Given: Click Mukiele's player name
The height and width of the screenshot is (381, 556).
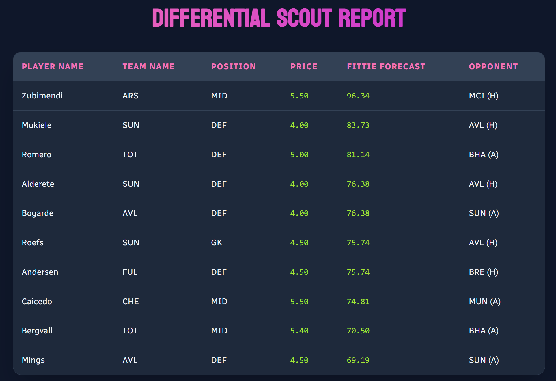Looking at the screenshot, I should 37,125.
